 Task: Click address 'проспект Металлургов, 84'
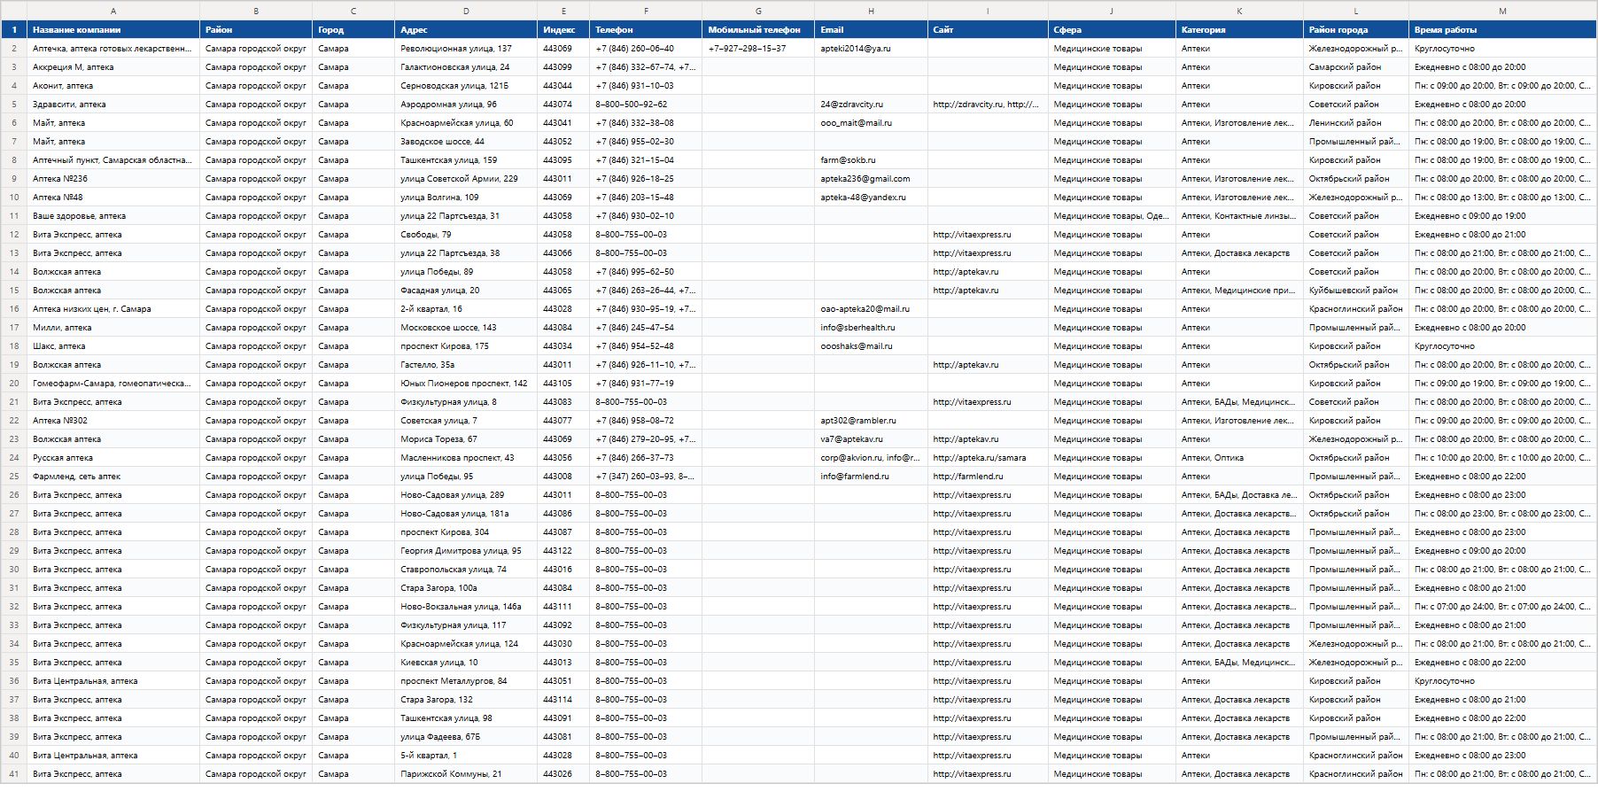[x=466, y=681]
